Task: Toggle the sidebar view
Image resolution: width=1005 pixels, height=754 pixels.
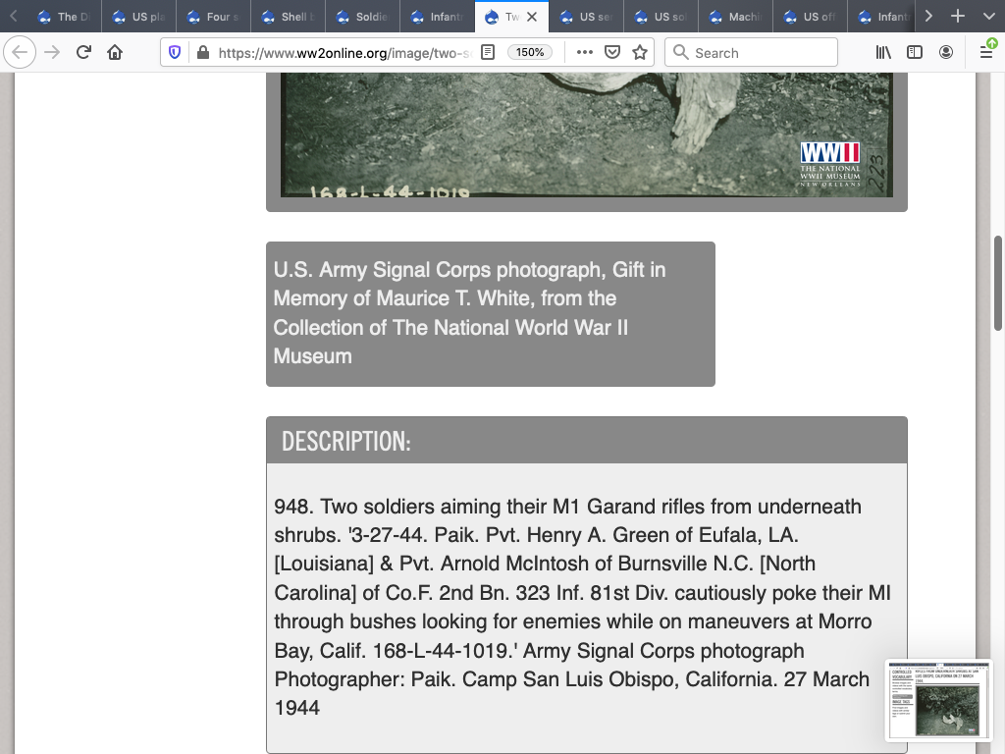Action: coord(915,53)
